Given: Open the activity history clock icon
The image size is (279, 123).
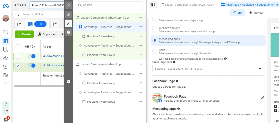Looking at the screenshot, I should click(x=68, y=32).
